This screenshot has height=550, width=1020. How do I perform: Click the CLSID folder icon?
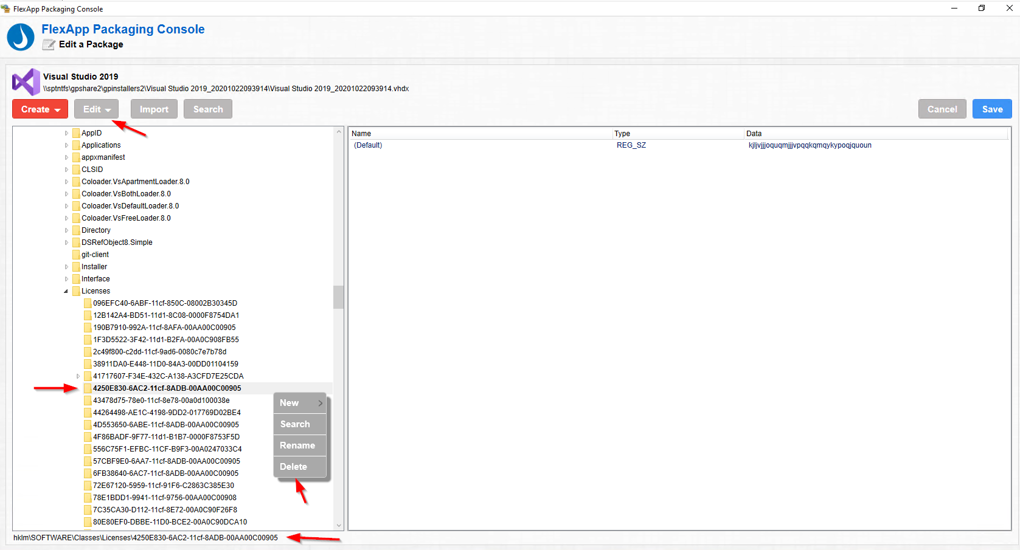(76, 170)
